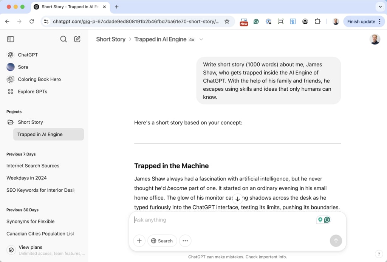Click the screenshot capture extension icon

pyautogui.click(x=281, y=22)
